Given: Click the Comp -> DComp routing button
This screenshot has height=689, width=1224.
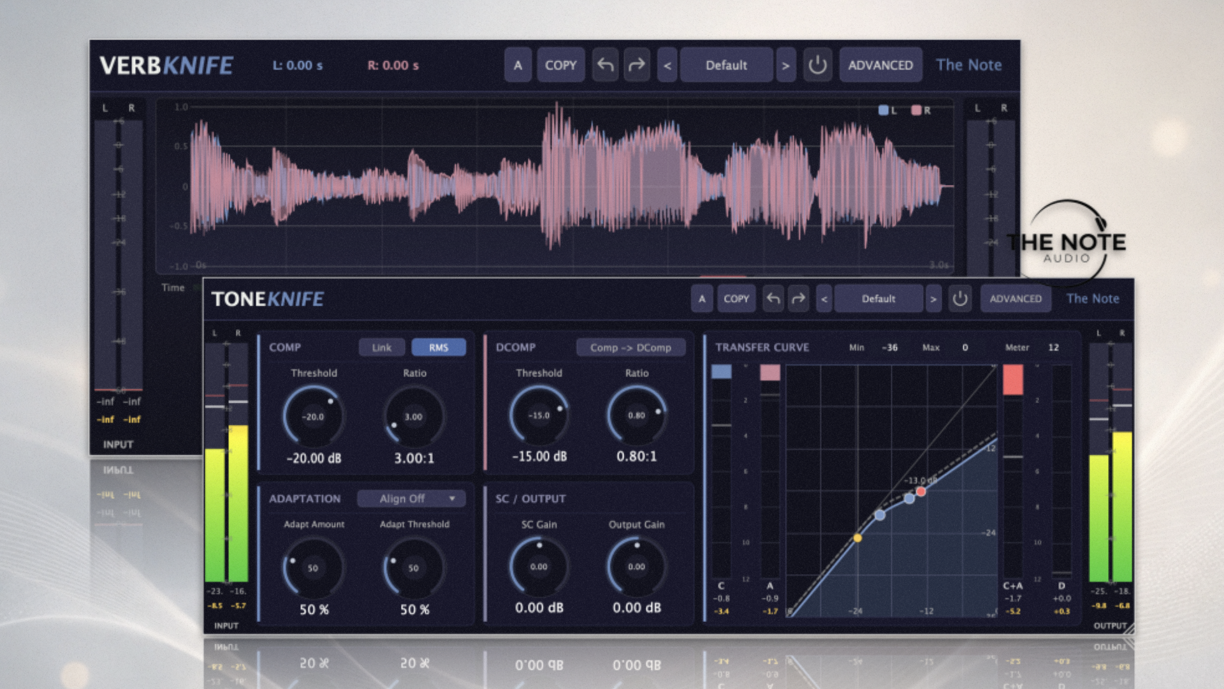Looking at the screenshot, I should tap(630, 347).
